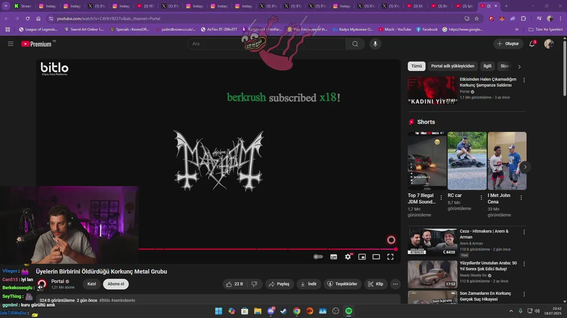Like the video with thumbs-up 22 B
The image size is (567, 318).
pyautogui.click(x=234, y=284)
